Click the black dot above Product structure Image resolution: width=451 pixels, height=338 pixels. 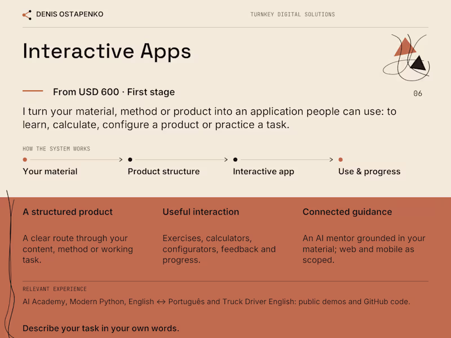click(130, 159)
